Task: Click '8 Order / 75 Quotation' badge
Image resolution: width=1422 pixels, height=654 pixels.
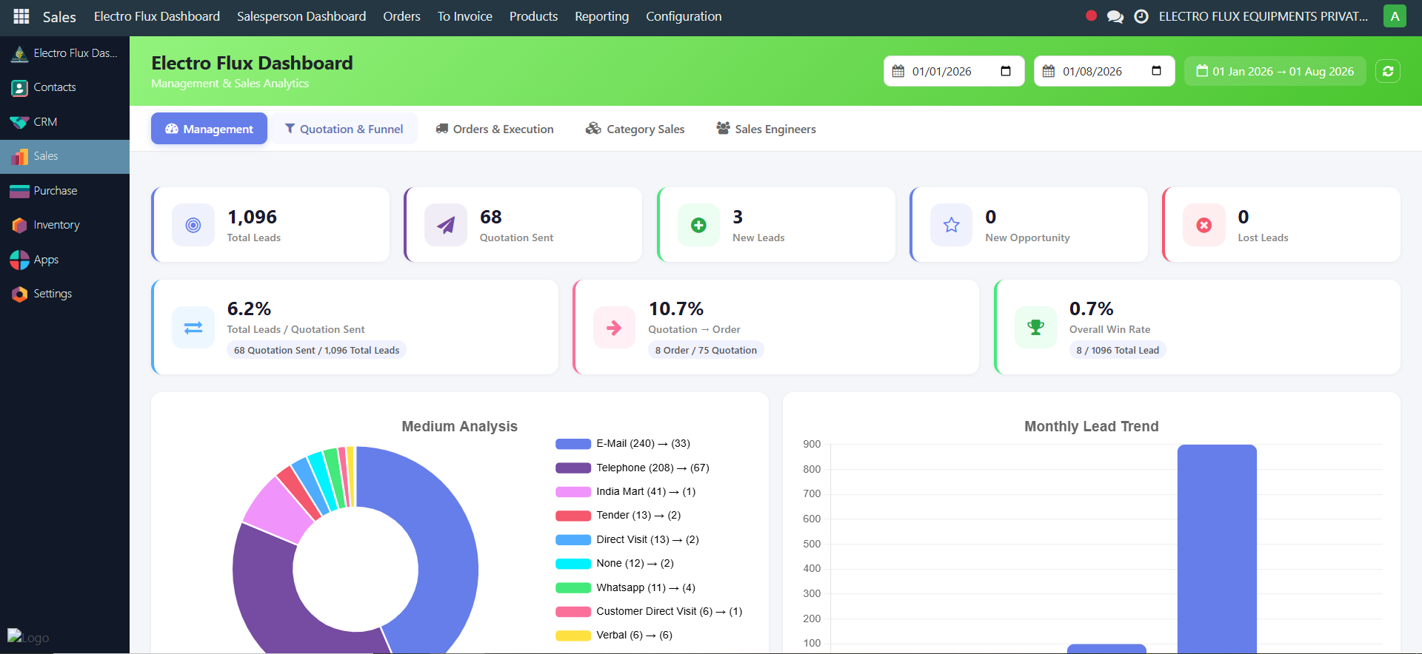Action: [706, 350]
